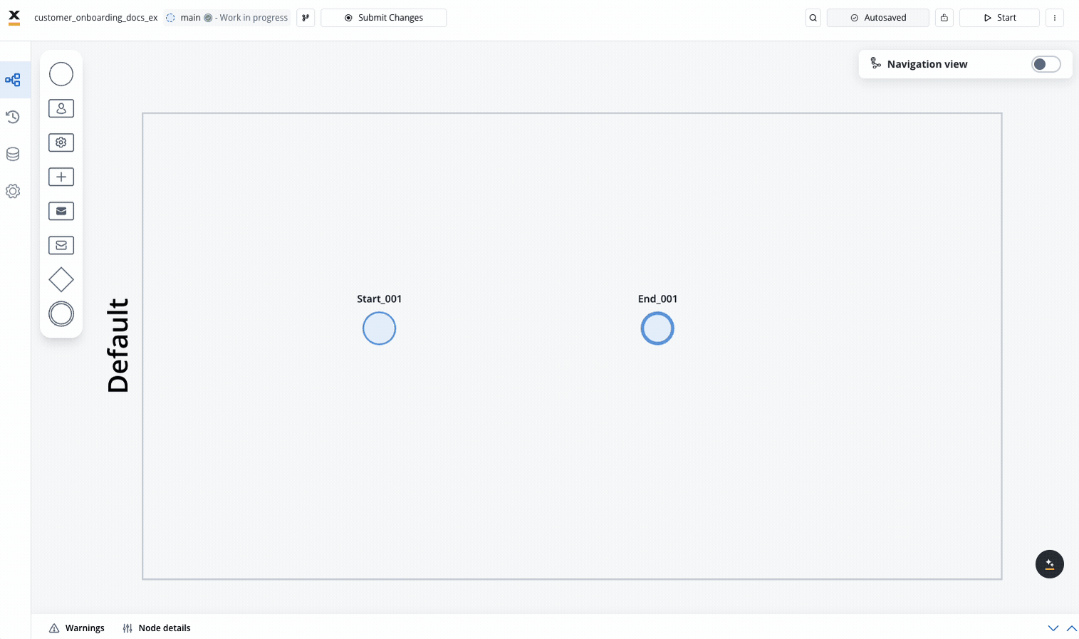Open the history sidebar icon
The width and height of the screenshot is (1079, 639).
tap(13, 117)
